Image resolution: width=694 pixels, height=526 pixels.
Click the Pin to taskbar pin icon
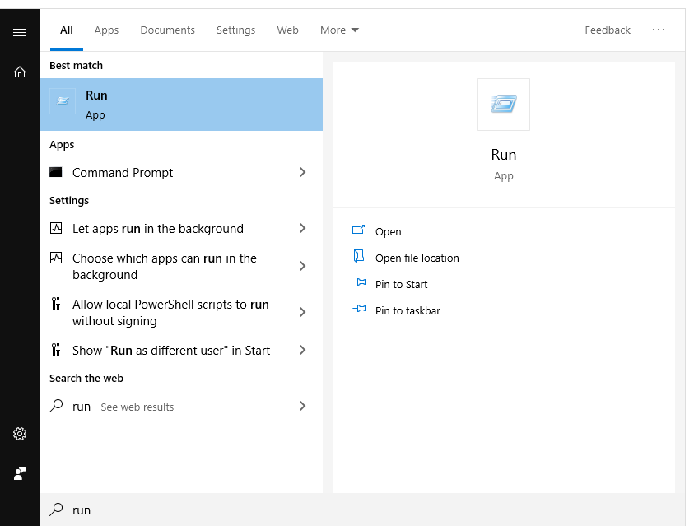coord(359,309)
